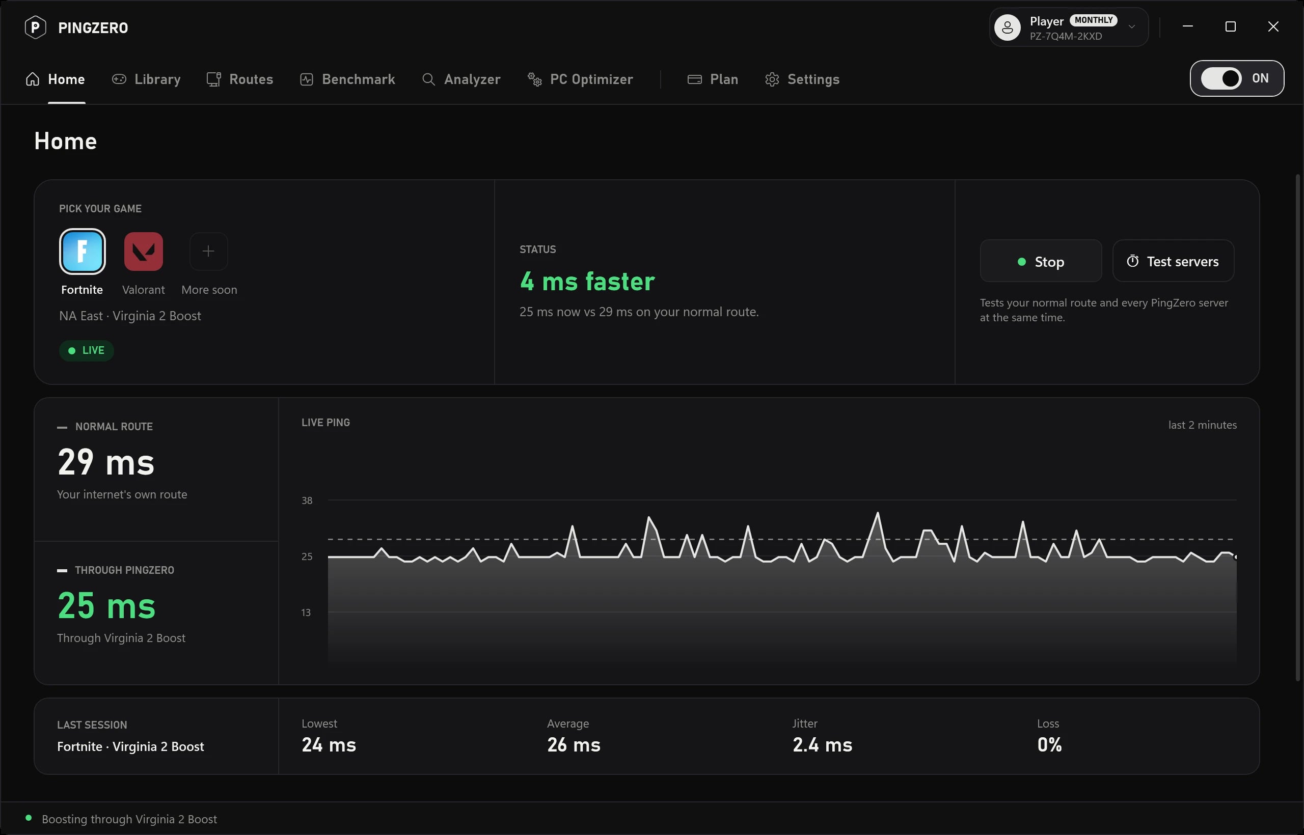Click the Analyzer magnifier icon

428,79
